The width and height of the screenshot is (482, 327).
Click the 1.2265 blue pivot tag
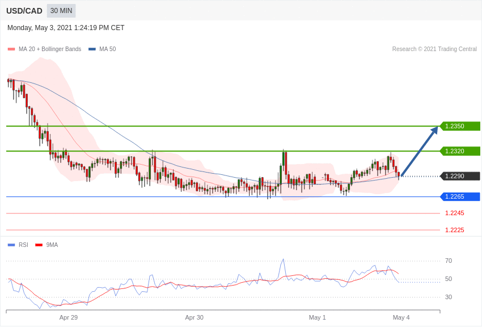click(460, 196)
